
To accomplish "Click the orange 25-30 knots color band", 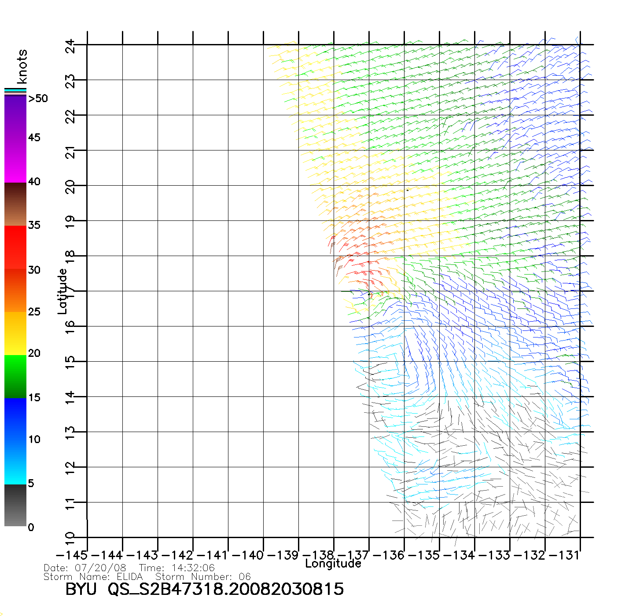I will coord(15,290).
